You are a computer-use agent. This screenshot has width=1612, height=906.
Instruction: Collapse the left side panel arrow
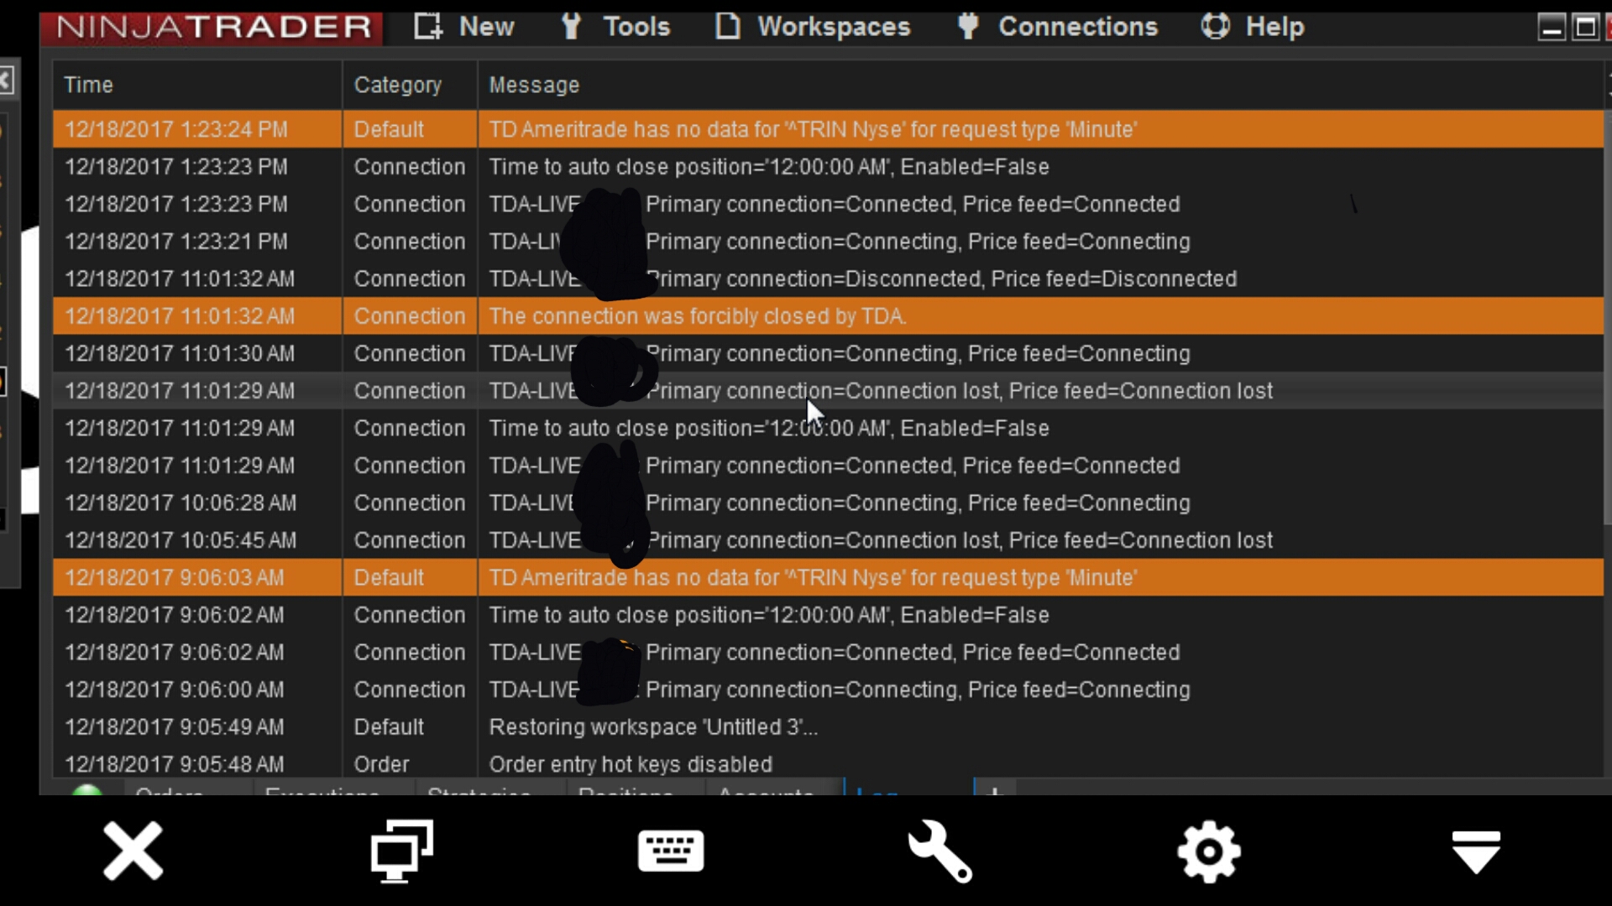click(x=7, y=81)
